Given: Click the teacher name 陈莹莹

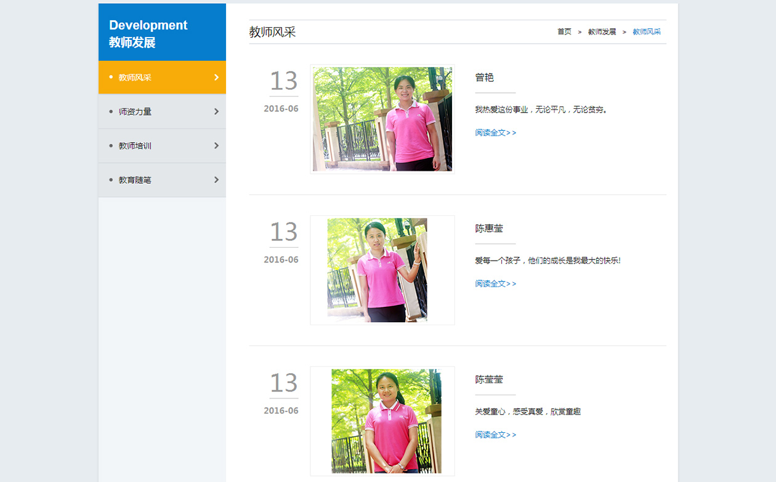Looking at the screenshot, I should click(489, 380).
